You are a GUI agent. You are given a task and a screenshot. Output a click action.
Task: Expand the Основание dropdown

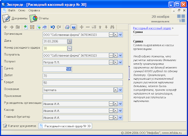120,90
